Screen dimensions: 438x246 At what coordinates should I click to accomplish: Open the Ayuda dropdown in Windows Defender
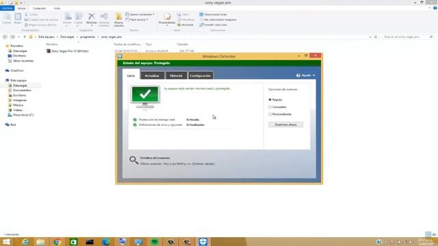pyautogui.click(x=306, y=75)
